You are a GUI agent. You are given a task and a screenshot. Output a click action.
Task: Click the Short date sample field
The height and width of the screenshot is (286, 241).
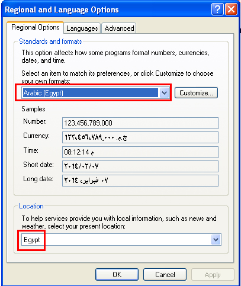point(140,166)
